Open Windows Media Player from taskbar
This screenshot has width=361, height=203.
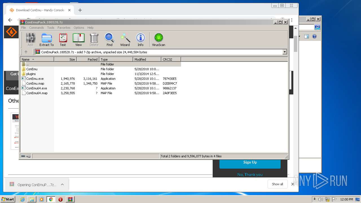point(41,199)
